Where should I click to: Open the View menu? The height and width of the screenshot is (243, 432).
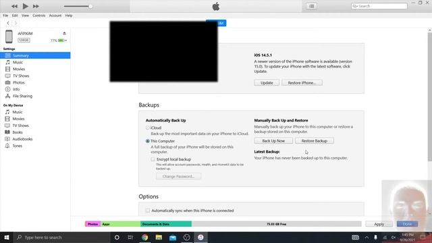point(25,16)
